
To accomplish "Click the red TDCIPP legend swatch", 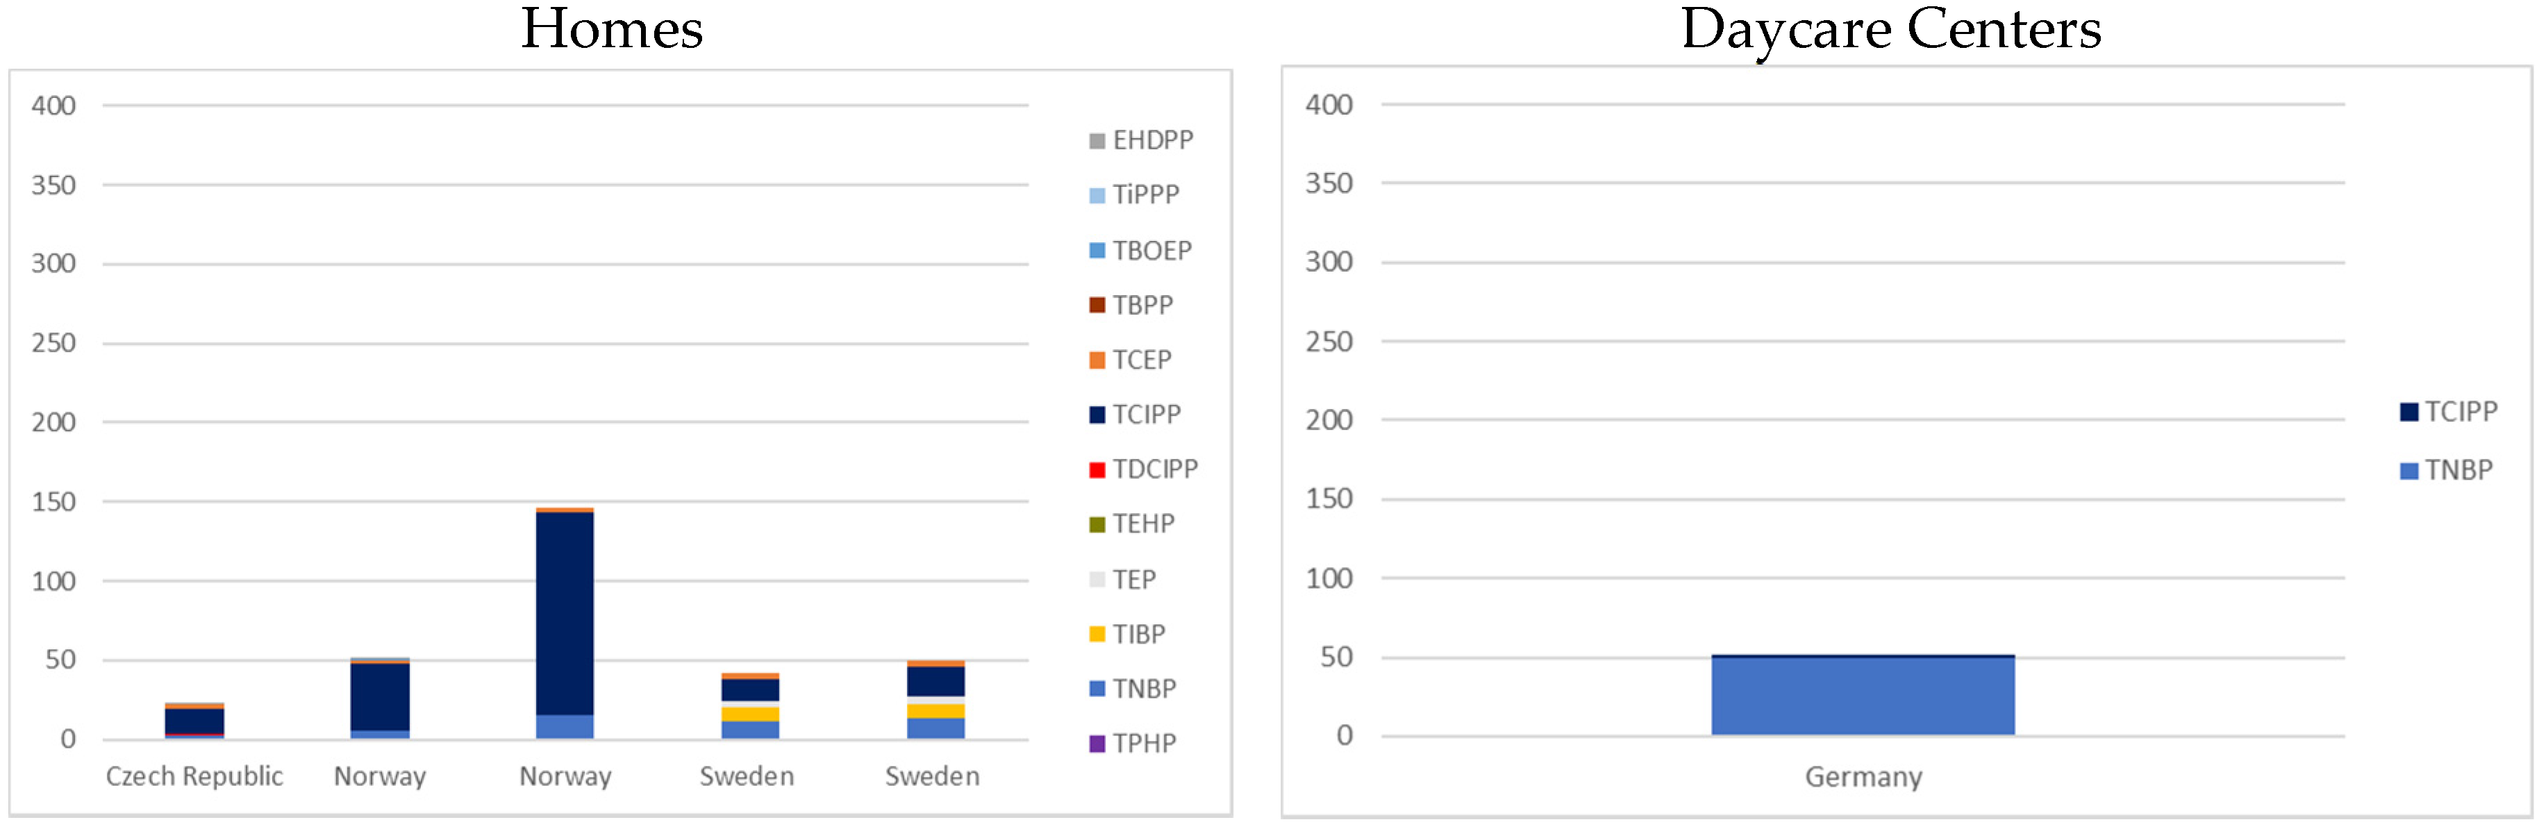I will click(x=1096, y=470).
